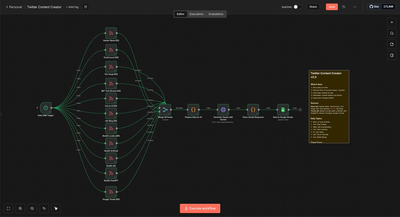This screenshot has height=217, width=400.
Task: Switch to the Evaluations tab
Action: (x=216, y=14)
